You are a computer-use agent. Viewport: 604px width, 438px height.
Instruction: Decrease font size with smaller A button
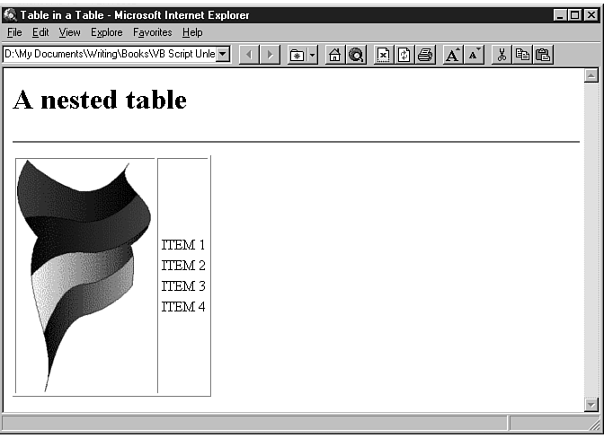(x=474, y=55)
